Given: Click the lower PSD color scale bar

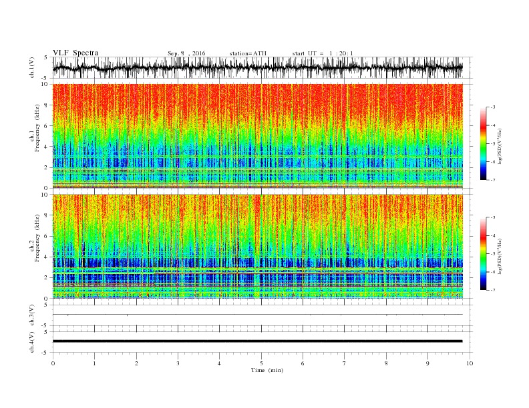Looking at the screenshot, I should 483,254.
